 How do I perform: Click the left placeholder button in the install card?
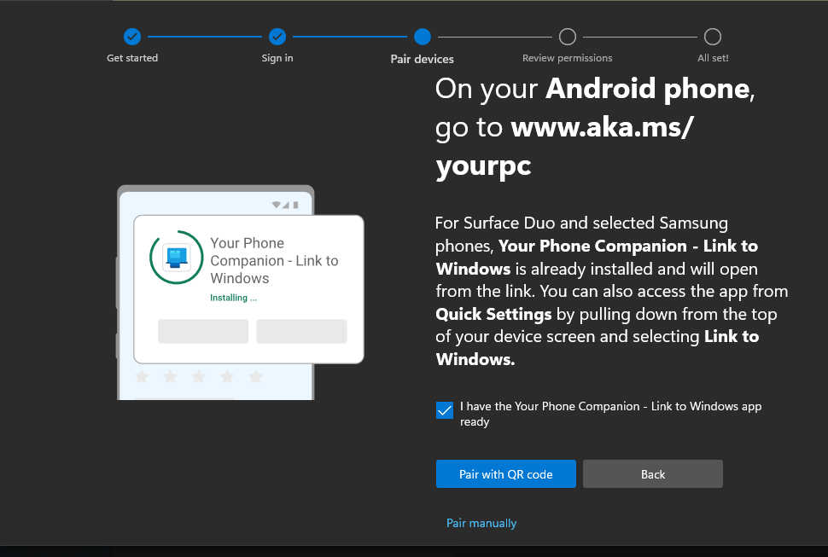pos(202,331)
